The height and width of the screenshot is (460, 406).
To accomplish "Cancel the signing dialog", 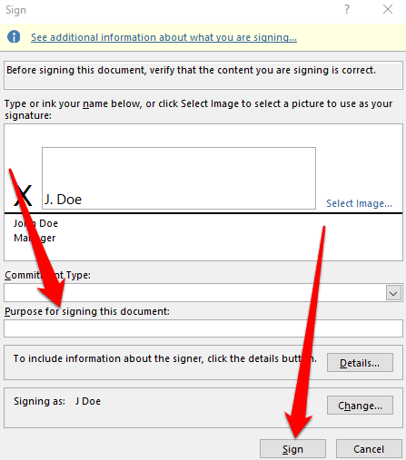I will tap(369, 449).
